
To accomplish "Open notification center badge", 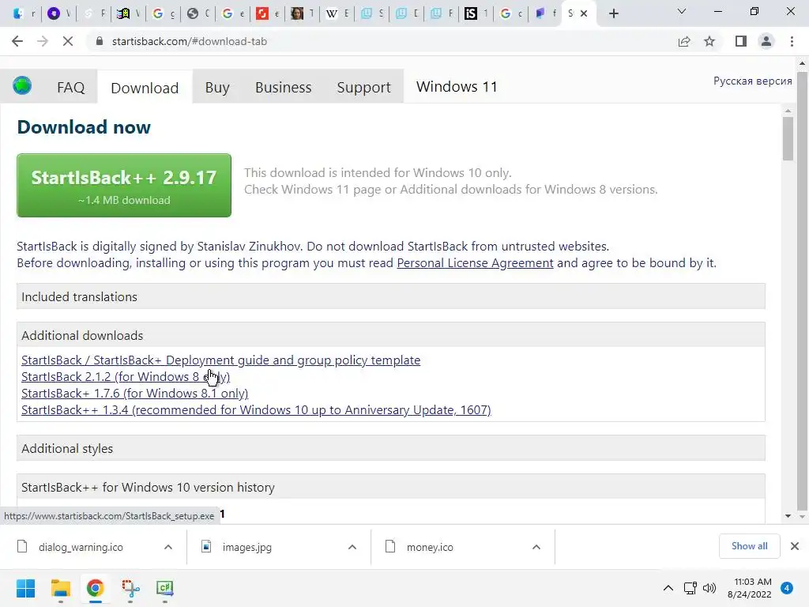I will 787,588.
